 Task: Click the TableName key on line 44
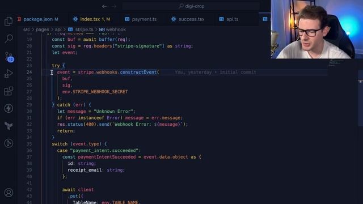click(x=85, y=202)
